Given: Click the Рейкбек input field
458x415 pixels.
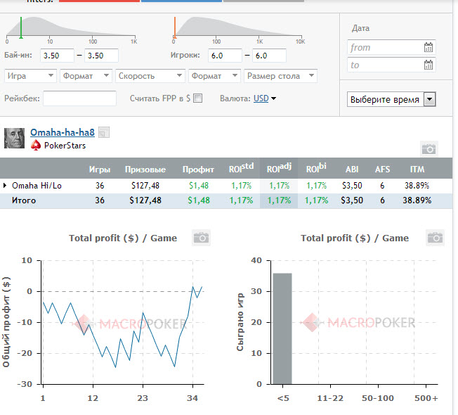Looking at the screenshot, I should [80, 98].
